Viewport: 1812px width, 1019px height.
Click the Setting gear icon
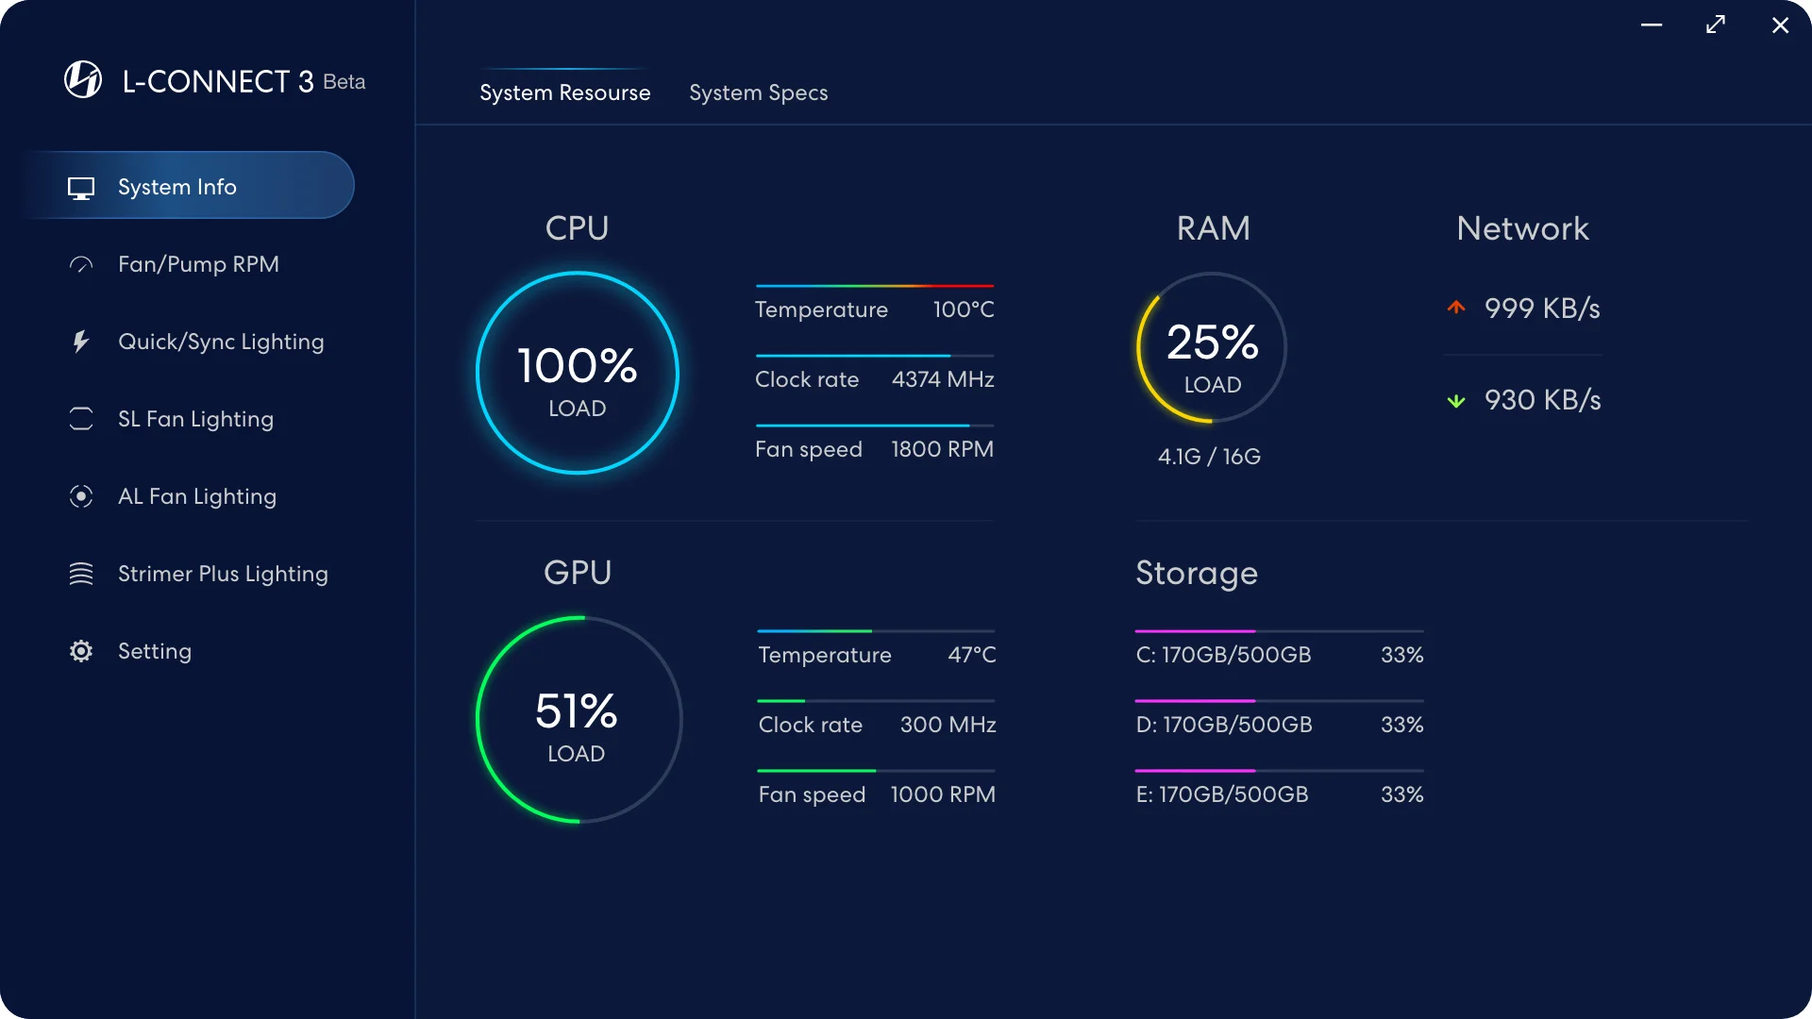tap(81, 651)
